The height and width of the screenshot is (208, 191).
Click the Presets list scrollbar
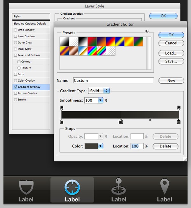[x=149, y=53]
